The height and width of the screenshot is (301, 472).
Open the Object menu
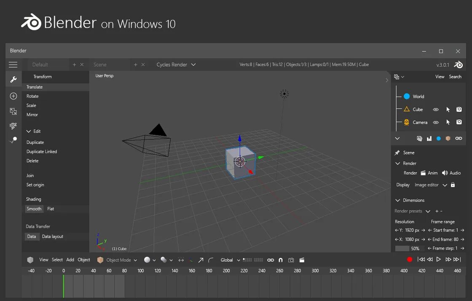[84, 260]
